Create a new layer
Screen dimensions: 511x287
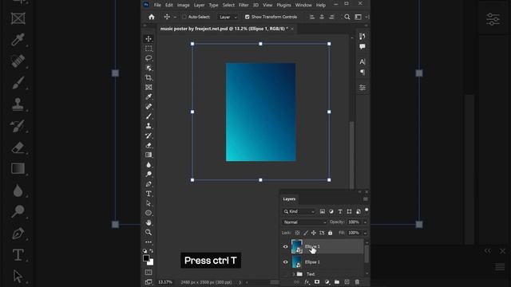point(347,282)
